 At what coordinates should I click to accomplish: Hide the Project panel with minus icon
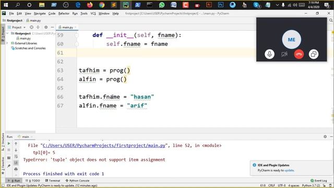[52, 27]
